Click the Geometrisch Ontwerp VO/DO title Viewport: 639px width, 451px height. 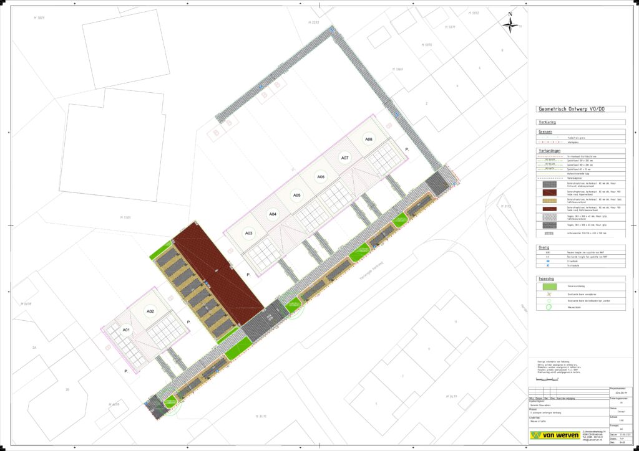[x=571, y=109]
